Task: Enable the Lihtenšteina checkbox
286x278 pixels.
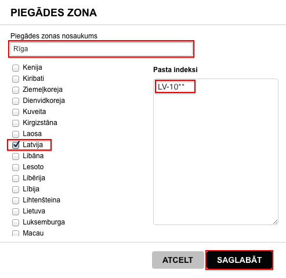Action: coord(16,201)
